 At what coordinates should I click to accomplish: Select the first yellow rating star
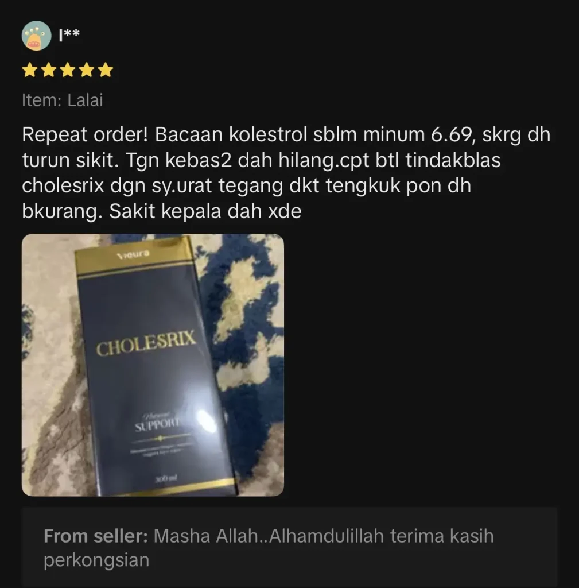30,70
